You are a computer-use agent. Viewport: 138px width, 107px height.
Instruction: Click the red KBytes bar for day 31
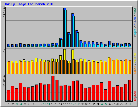[x=130, y=90]
